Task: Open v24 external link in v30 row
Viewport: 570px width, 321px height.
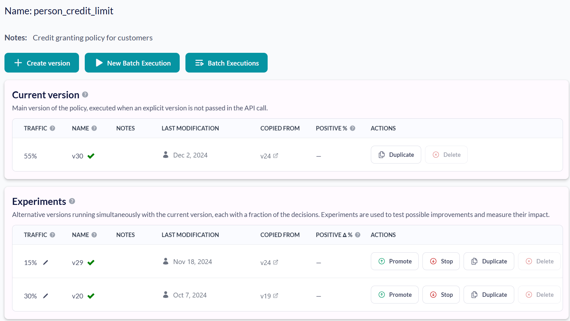Action: pyautogui.click(x=276, y=156)
